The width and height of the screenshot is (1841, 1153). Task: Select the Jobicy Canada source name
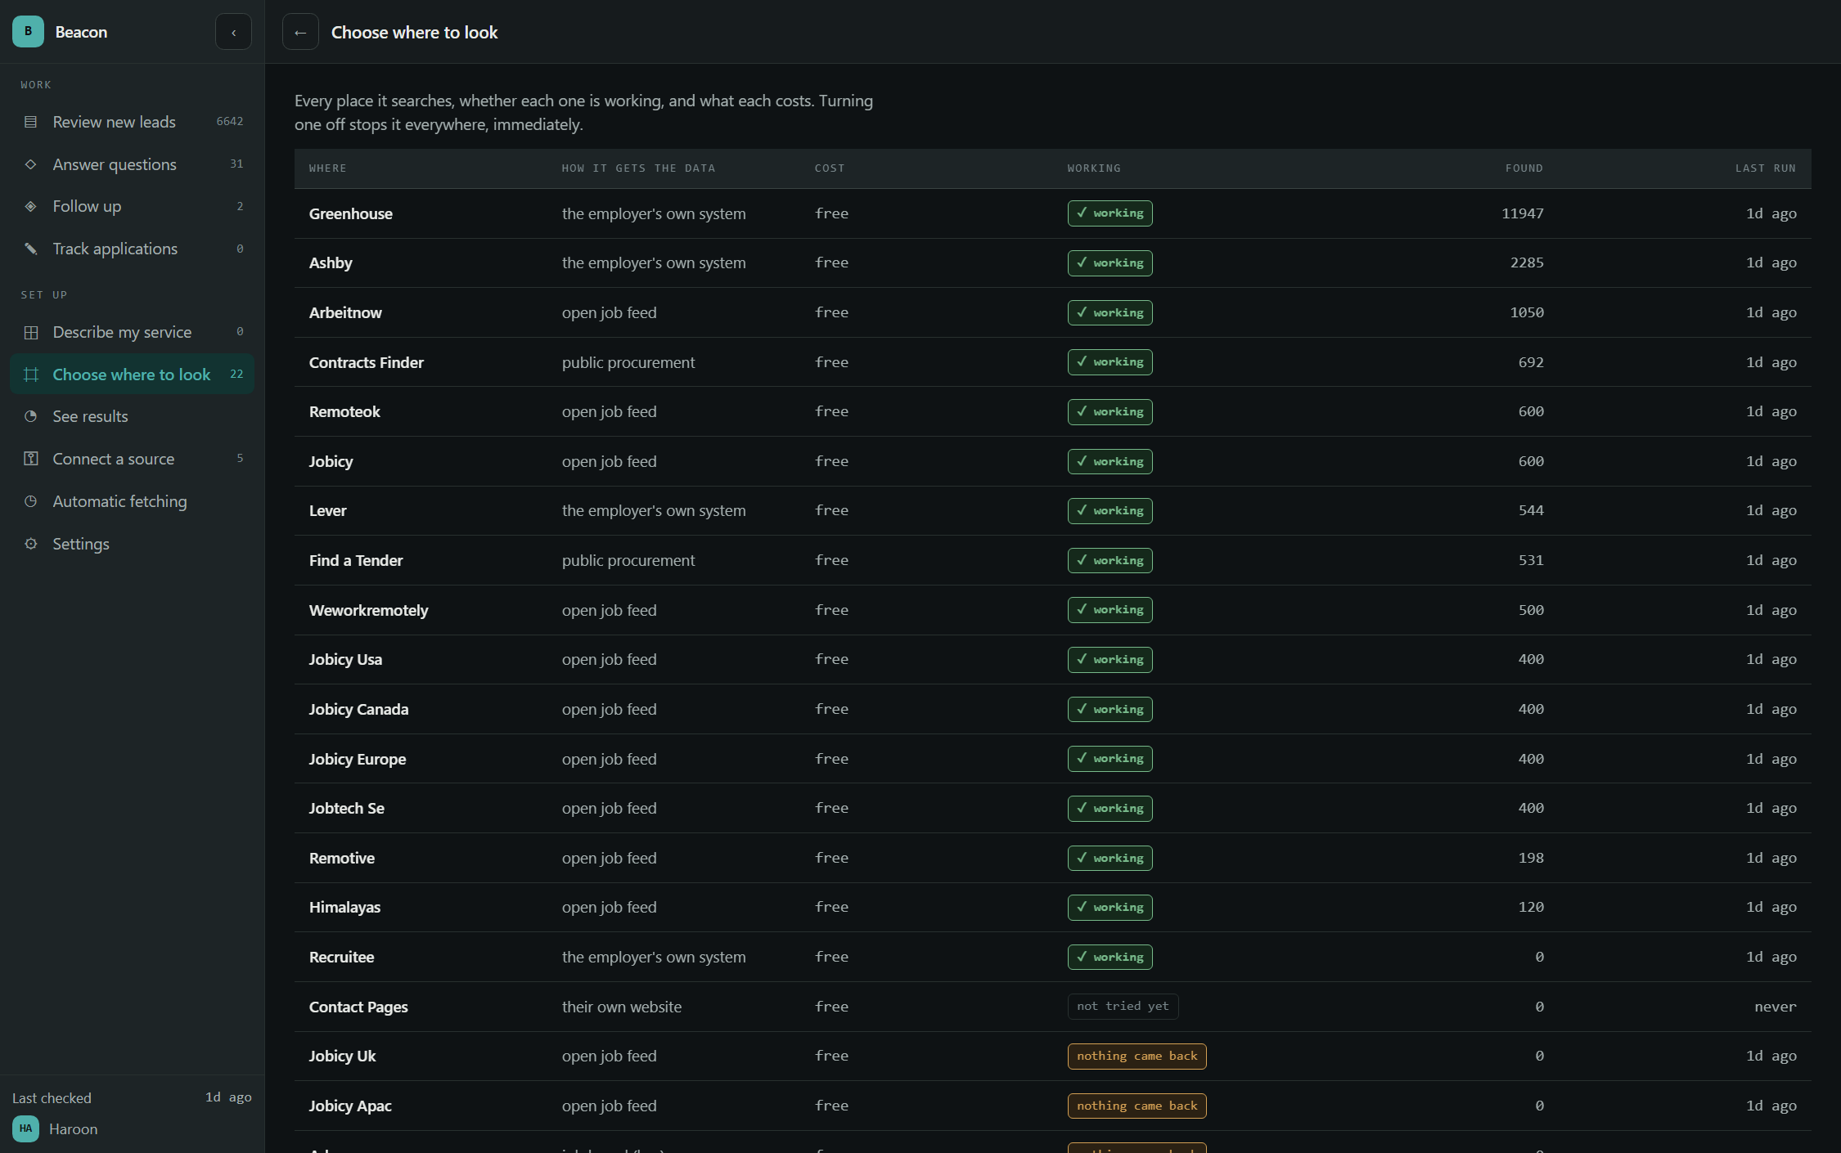pyautogui.click(x=358, y=709)
